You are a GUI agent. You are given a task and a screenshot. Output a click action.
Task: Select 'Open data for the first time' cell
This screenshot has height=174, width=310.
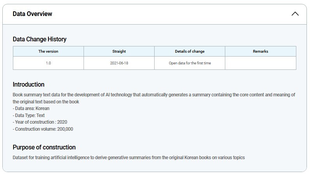pyautogui.click(x=189, y=63)
